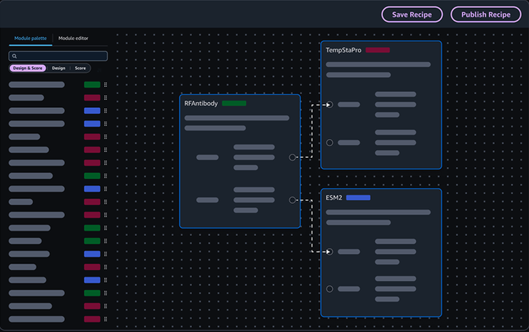Click the red tag beside TempStaPro
This screenshot has height=332, width=529.
click(378, 50)
